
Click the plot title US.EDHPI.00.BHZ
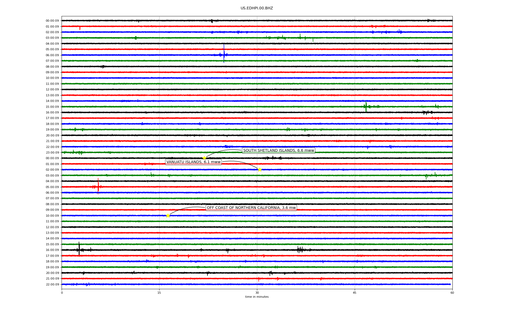(256, 8)
